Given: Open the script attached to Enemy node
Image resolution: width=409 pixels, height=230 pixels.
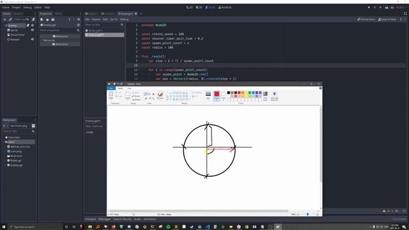Looking at the screenshot, I should point(28,26).
